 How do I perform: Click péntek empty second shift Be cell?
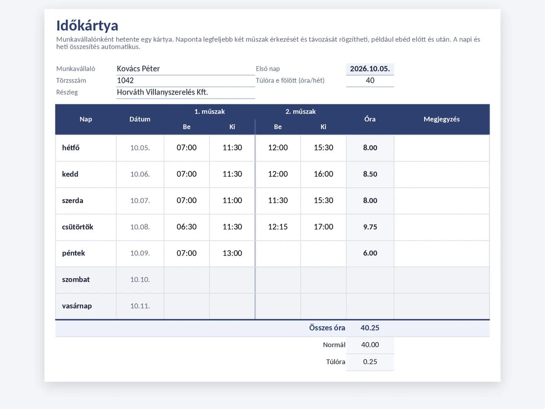278,253
